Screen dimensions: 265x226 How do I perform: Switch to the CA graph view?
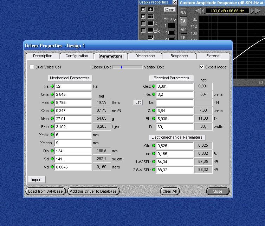183,21
